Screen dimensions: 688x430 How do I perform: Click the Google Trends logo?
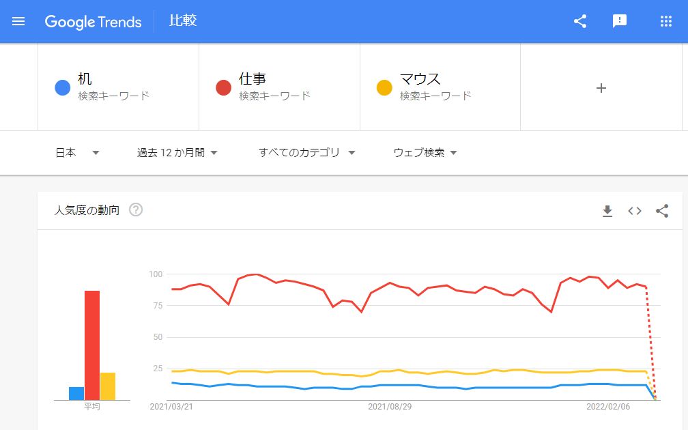pyautogui.click(x=94, y=21)
